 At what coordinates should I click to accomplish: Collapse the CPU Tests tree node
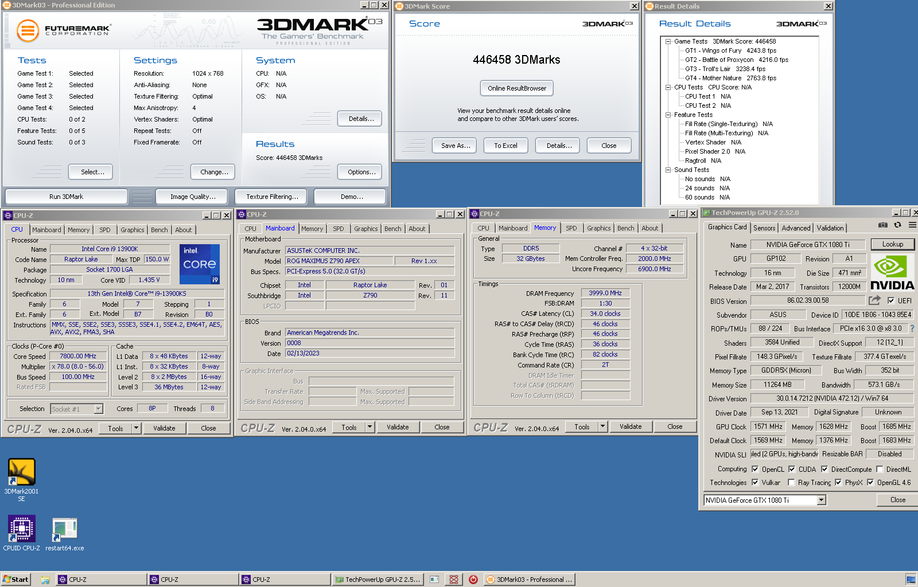coord(668,87)
